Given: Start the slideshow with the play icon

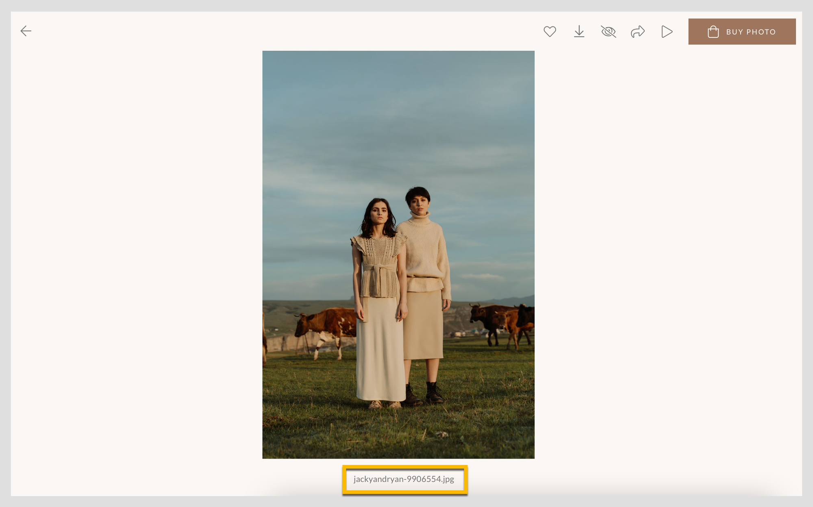Looking at the screenshot, I should [667, 31].
